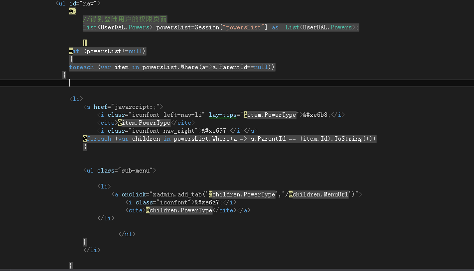Click the ul class="sub-menu" tag
Viewport: 474px width, 271px height.
[120, 171]
